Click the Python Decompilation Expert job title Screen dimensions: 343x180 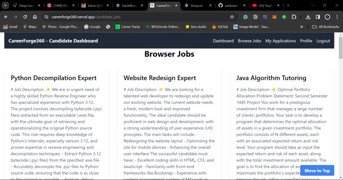click(54, 78)
